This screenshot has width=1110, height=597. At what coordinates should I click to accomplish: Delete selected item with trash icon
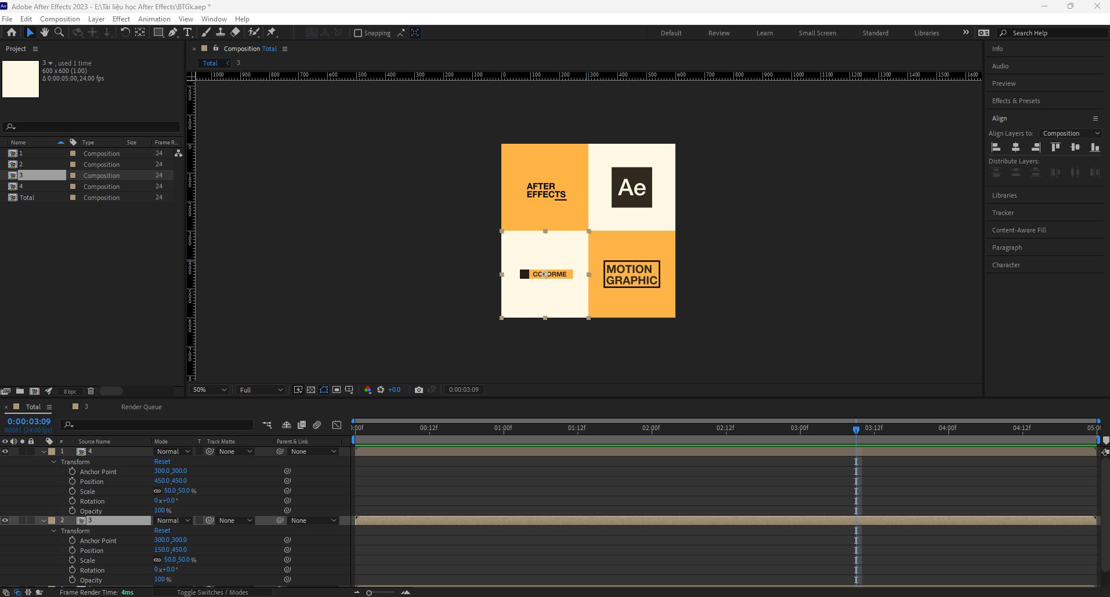[x=91, y=391]
